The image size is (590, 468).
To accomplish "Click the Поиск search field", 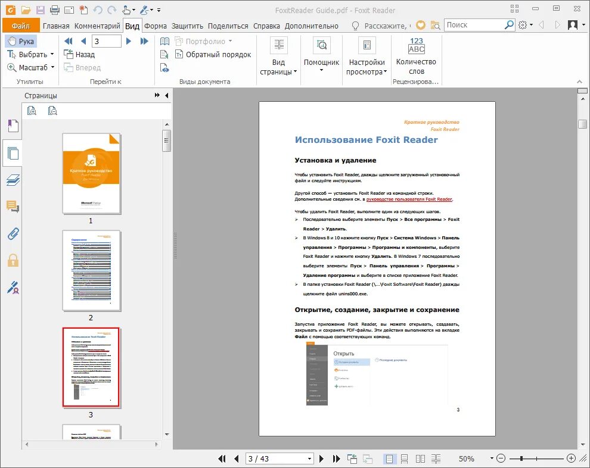I will click(x=473, y=25).
